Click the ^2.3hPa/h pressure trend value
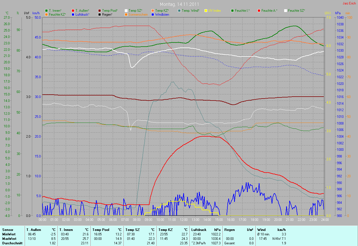 point(199,243)
